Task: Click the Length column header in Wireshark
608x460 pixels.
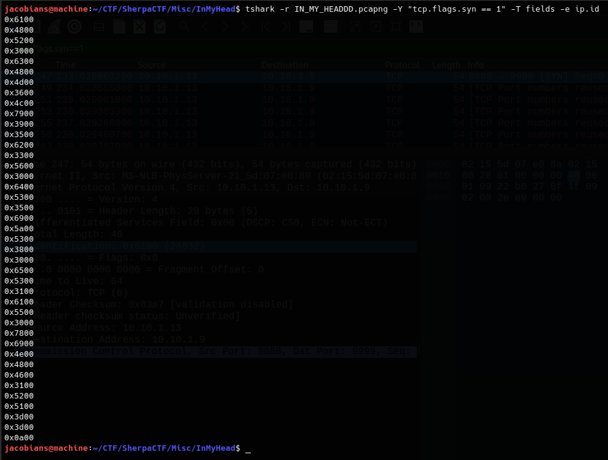Action: (446, 65)
